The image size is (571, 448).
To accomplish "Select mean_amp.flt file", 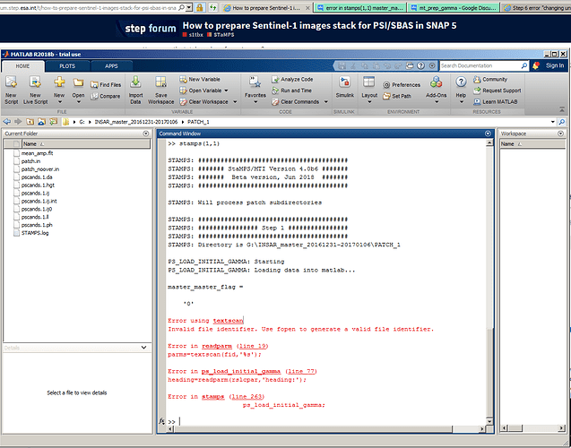I will 37,153.
